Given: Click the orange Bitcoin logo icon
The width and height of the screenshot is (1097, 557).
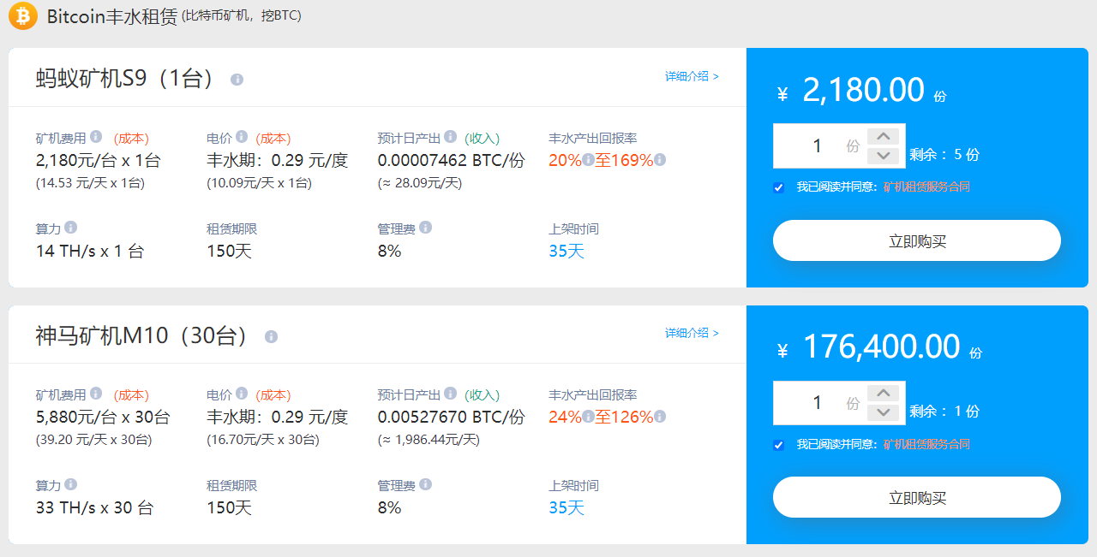Looking at the screenshot, I should (x=23, y=15).
